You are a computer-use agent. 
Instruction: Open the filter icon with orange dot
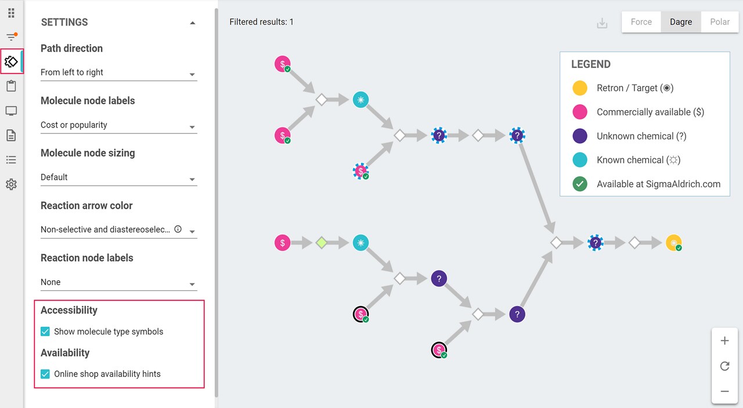point(11,37)
